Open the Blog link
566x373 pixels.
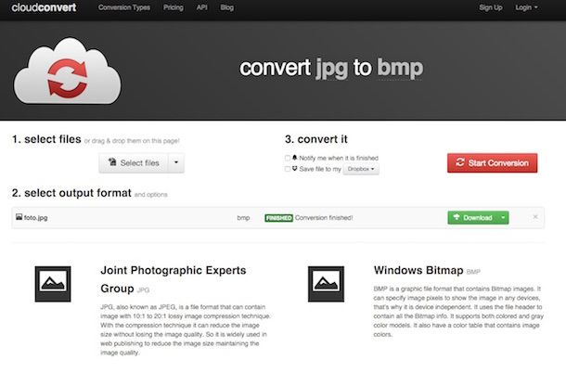[x=227, y=7]
